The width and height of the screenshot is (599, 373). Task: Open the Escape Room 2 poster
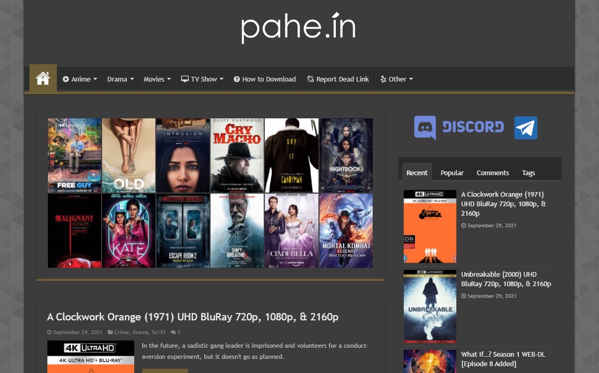pyautogui.click(x=183, y=230)
